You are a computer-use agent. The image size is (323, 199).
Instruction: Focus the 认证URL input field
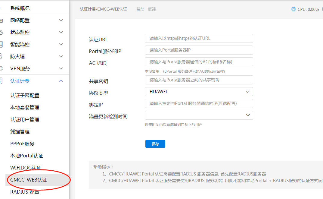(x=199, y=38)
